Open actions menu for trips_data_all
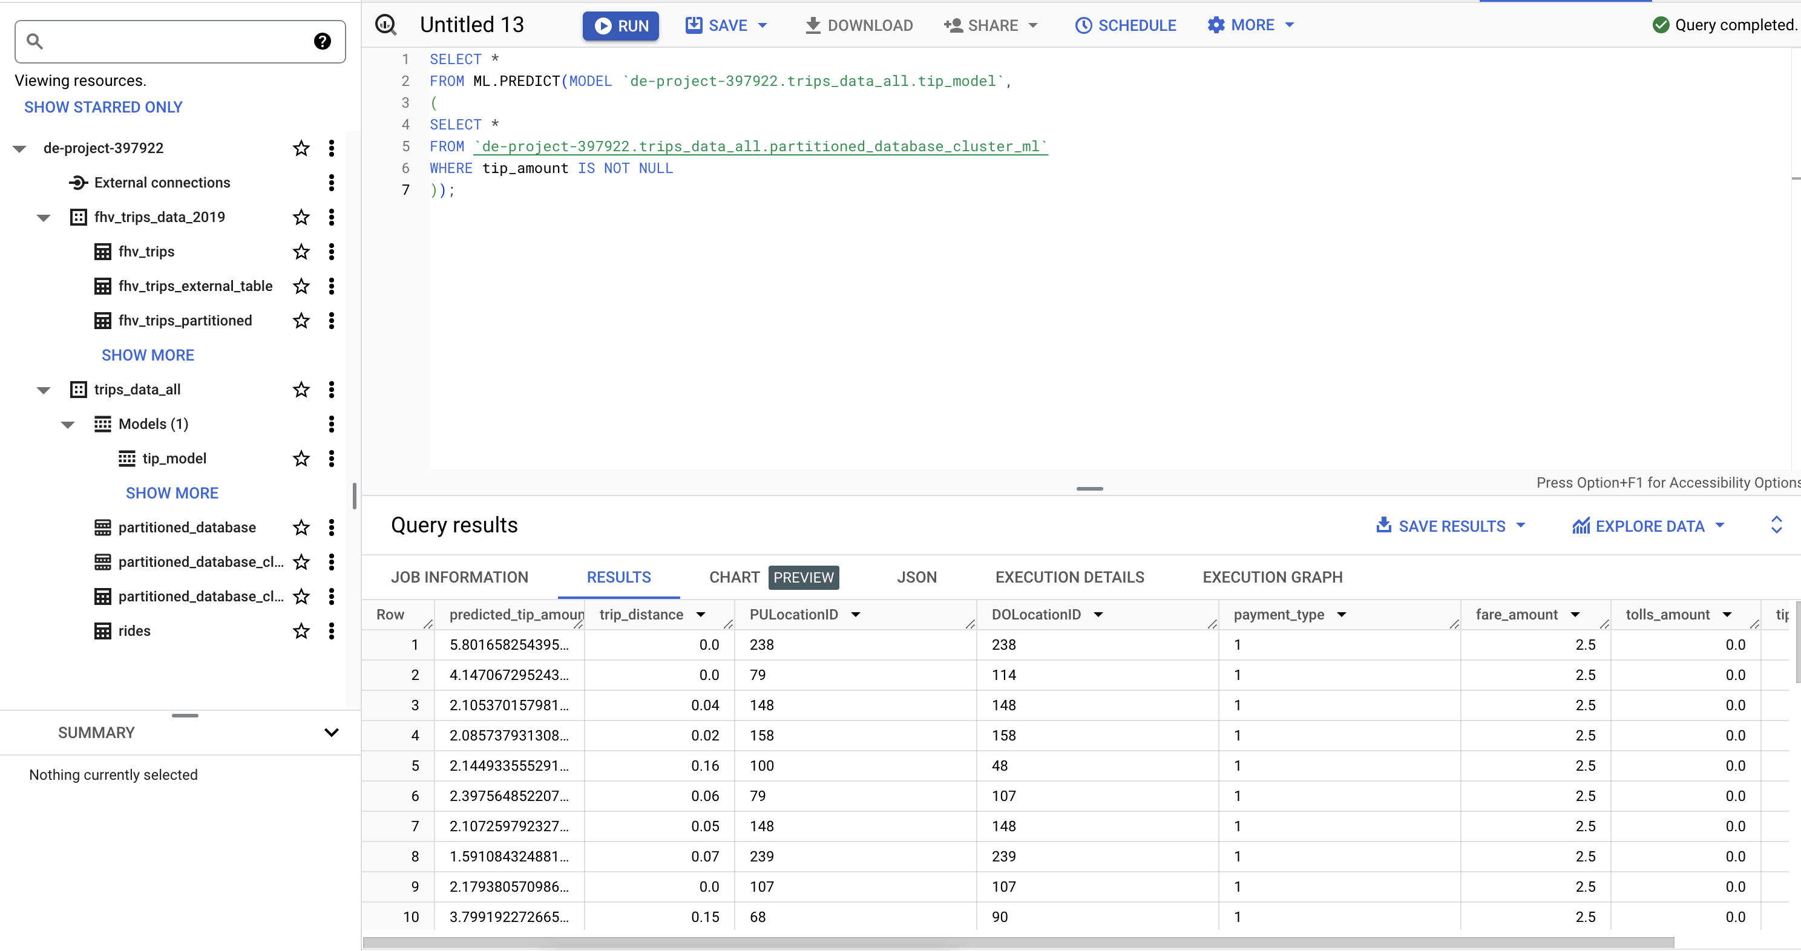 (x=332, y=389)
